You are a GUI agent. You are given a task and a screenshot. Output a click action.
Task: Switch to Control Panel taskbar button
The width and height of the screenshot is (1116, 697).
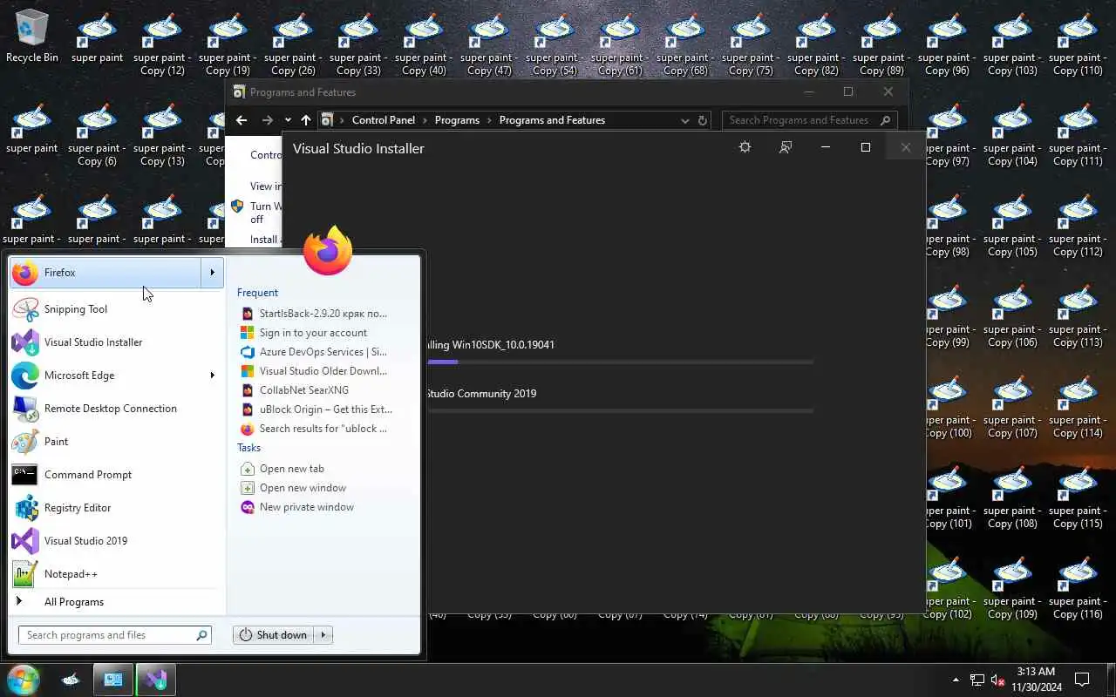pos(113,680)
